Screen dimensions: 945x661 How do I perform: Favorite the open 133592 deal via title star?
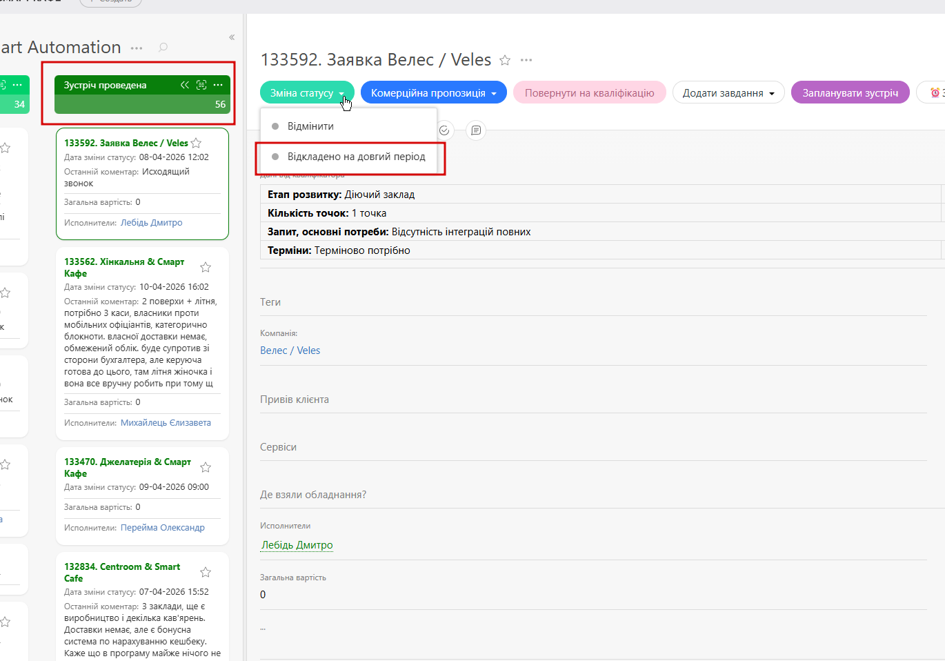coord(505,60)
